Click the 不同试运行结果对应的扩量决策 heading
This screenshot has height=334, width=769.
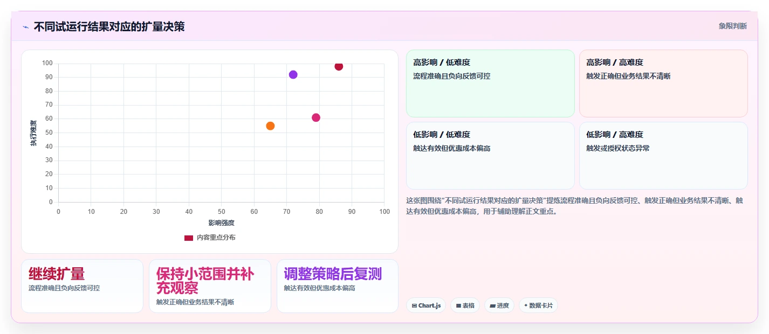coord(109,26)
